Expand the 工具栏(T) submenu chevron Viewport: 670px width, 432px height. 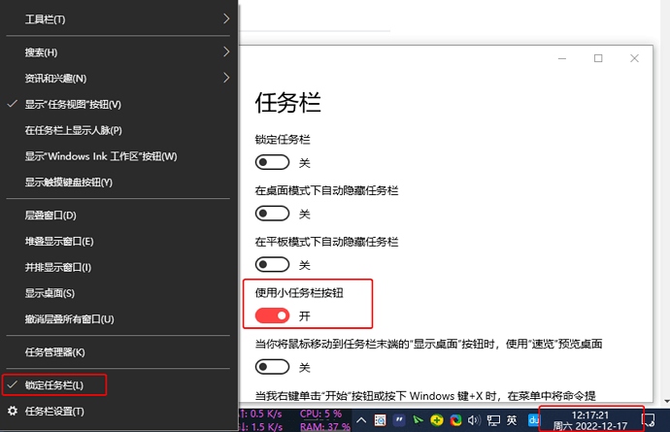pos(226,18)
